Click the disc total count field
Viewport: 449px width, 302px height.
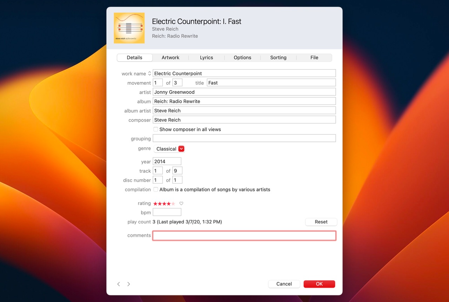[177, 180]
